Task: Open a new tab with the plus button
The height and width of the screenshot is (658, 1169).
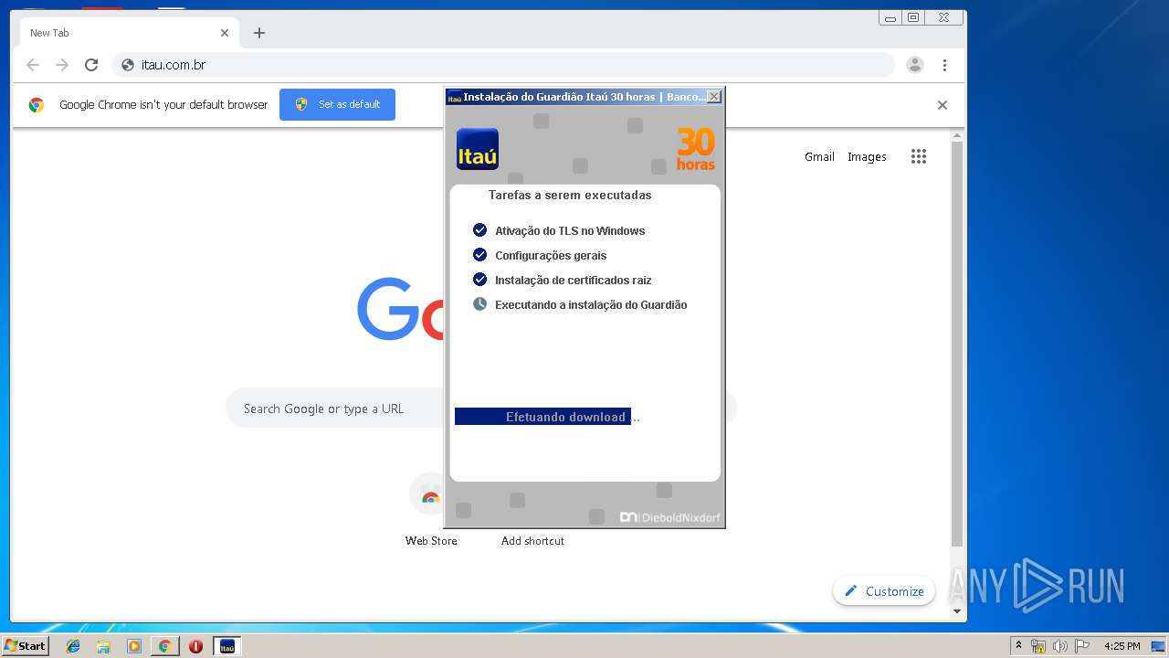Action: click(x=259, y=33)
